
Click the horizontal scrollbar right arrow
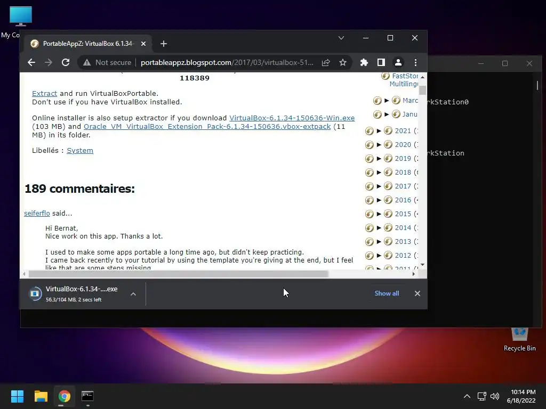pos(414,274)
